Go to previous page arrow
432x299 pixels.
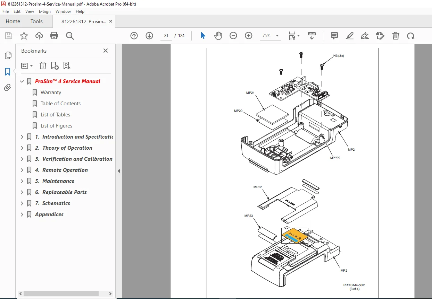134,36
